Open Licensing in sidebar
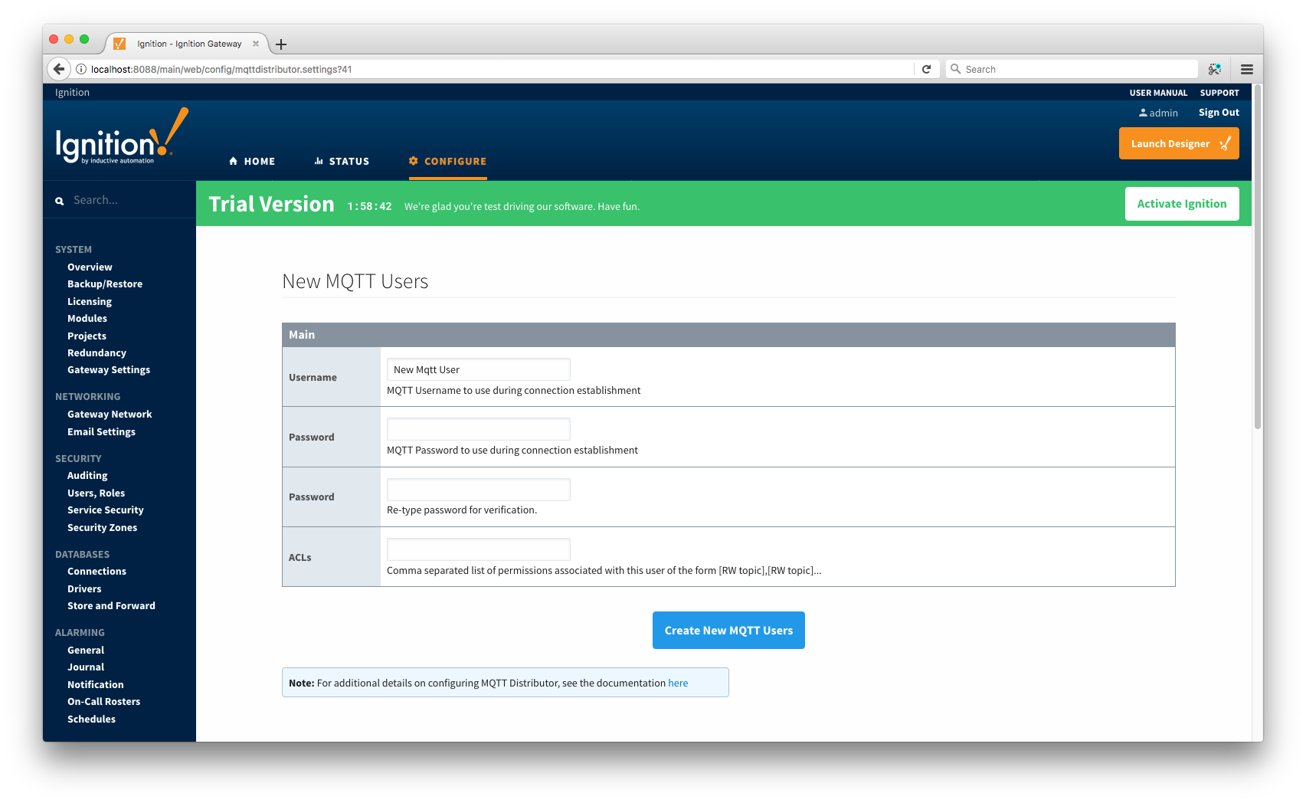 (90, 301)
